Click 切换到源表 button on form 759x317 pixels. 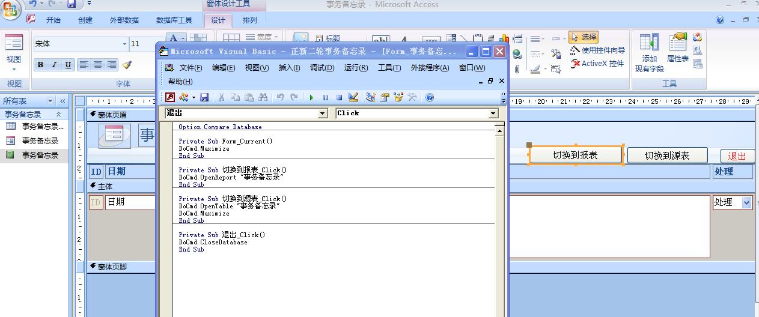point(667,155)
